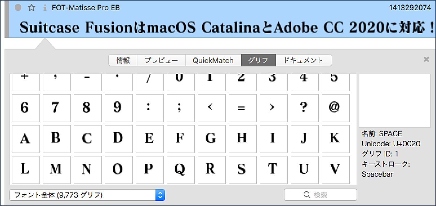Viewport: 436px width, 206px height.
Task: Open the QuickMatch tab
Action: (213, 60)
